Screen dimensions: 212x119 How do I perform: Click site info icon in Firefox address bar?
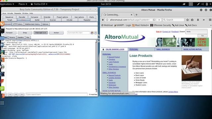pos(107,20)
